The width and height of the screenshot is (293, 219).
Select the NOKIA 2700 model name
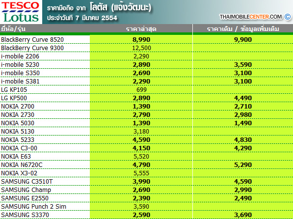tap(18, 107)
